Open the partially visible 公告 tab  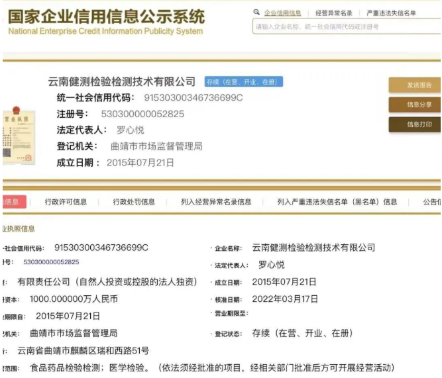click(x=432, y=202)
